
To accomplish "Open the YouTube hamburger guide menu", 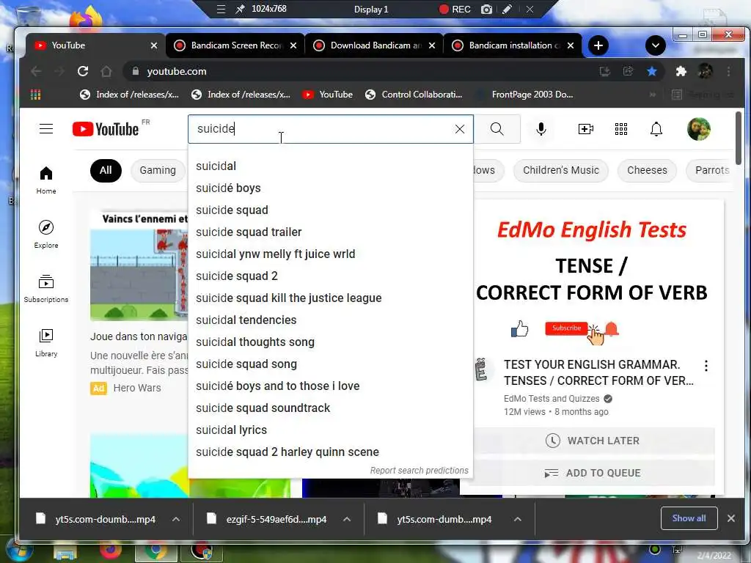I will click(x=46, y=129).
